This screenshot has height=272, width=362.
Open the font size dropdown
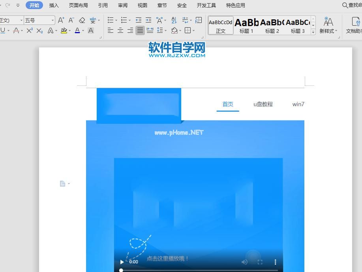pyautogui.click(x=51, y=20)
